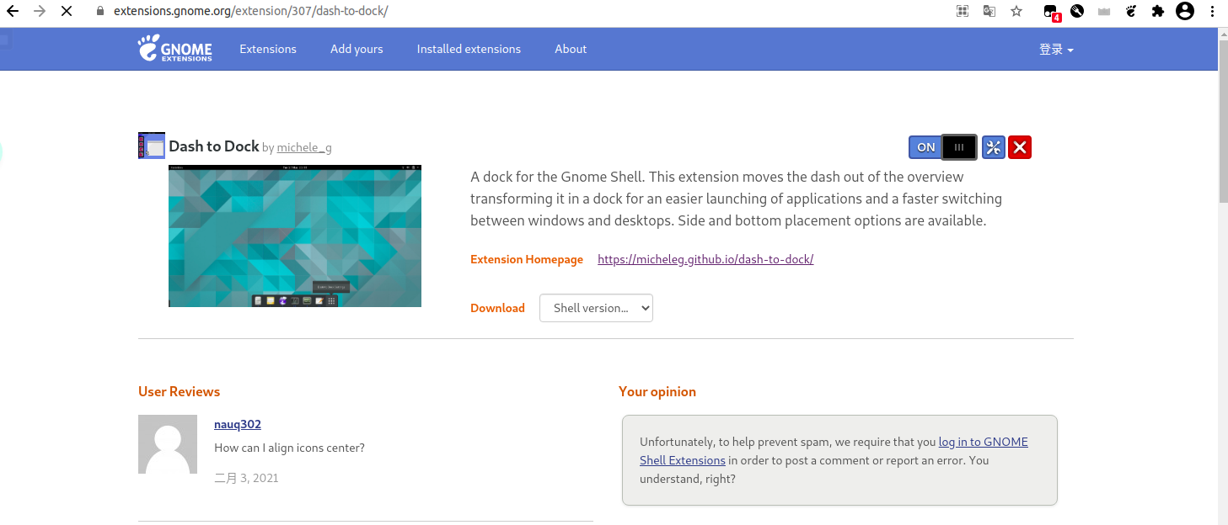Click the GNOME Shell integration footprint icon
The width and height of the screenshot is (1228, 525).
click(x=1132, y=12)
